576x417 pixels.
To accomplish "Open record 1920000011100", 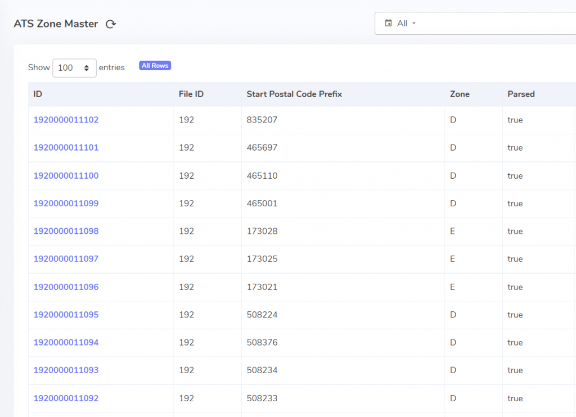I will point(66,175).
